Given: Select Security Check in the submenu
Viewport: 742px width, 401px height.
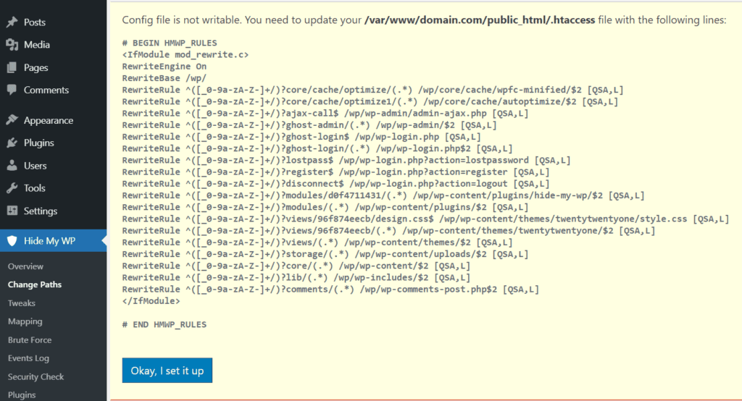Looking at the screenshot, I should pyautogui.click(x=36, y=376).
